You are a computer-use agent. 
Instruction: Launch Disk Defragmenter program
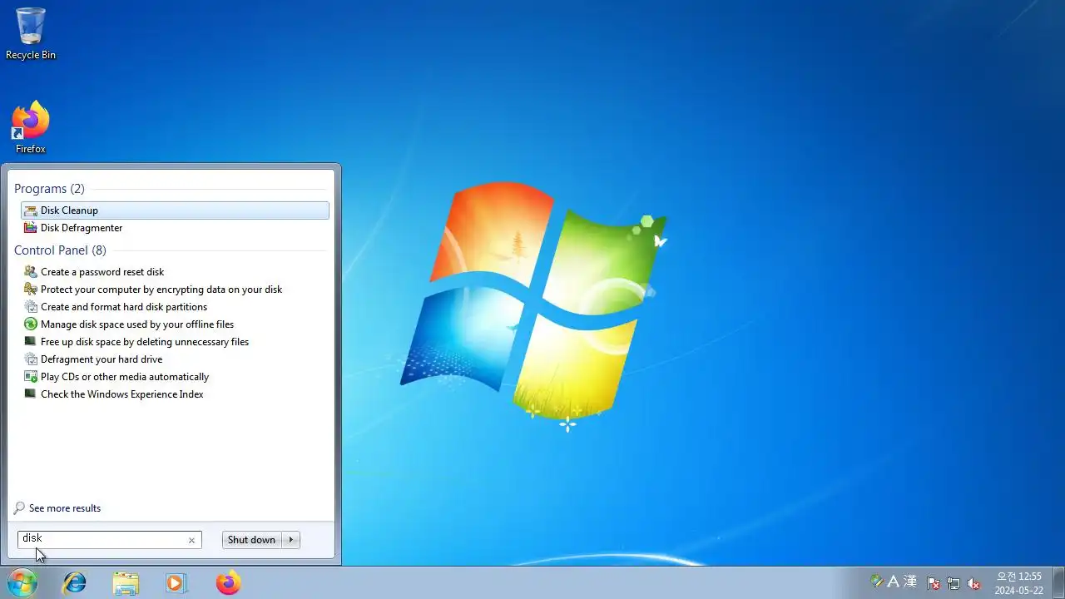coord(175,228)
